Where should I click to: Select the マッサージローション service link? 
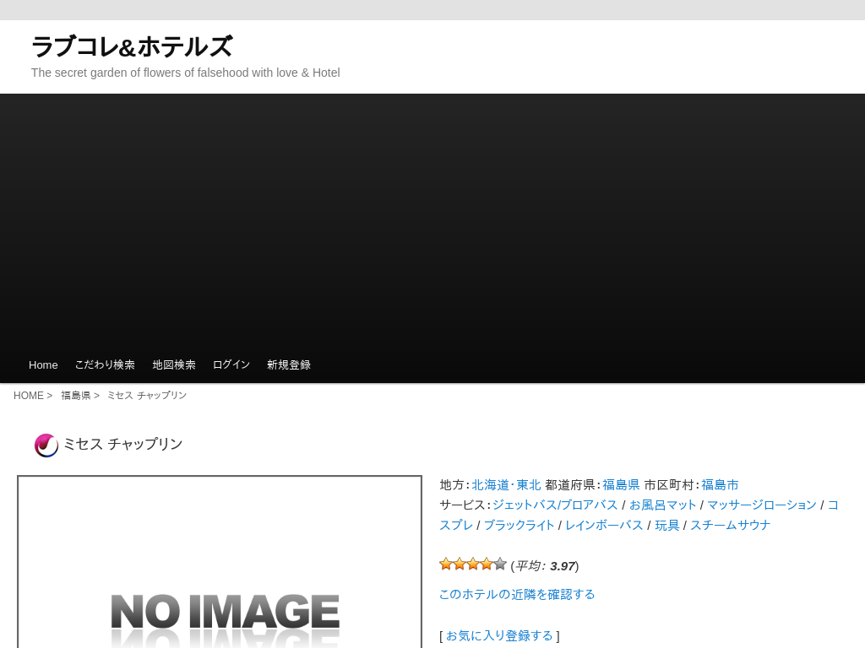pyautogui.click(x=762, y=505)
